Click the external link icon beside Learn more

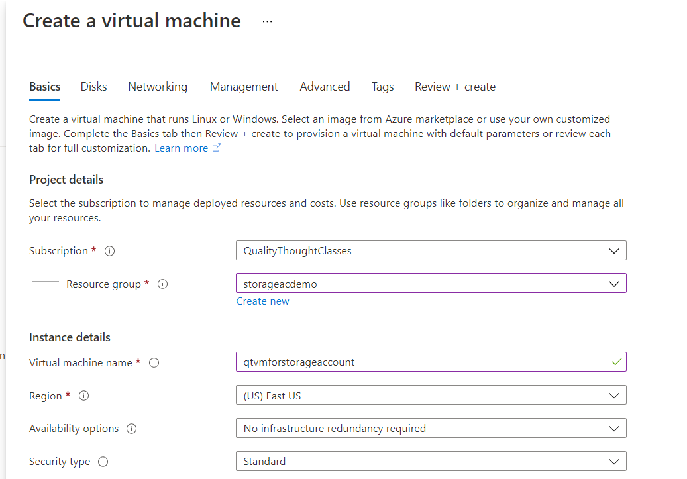tap(217, 148)
